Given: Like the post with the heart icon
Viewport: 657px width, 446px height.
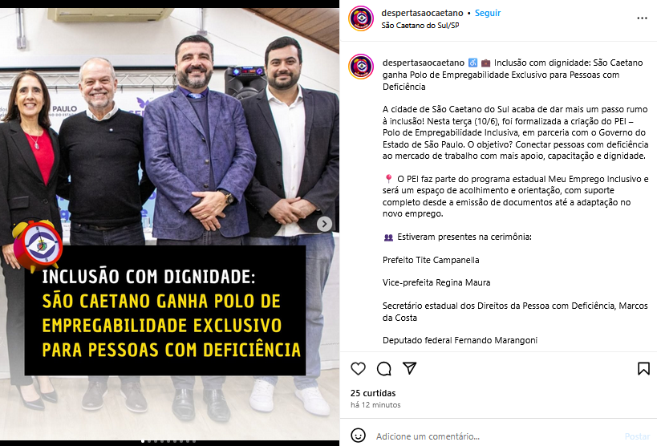Looking at the screenshot, I should coord(359,368).
